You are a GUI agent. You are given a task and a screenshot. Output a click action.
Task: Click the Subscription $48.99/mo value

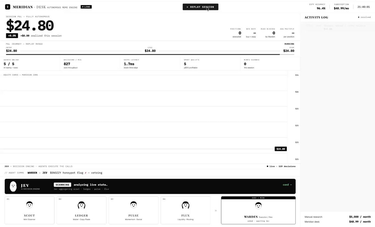[341, 8]
